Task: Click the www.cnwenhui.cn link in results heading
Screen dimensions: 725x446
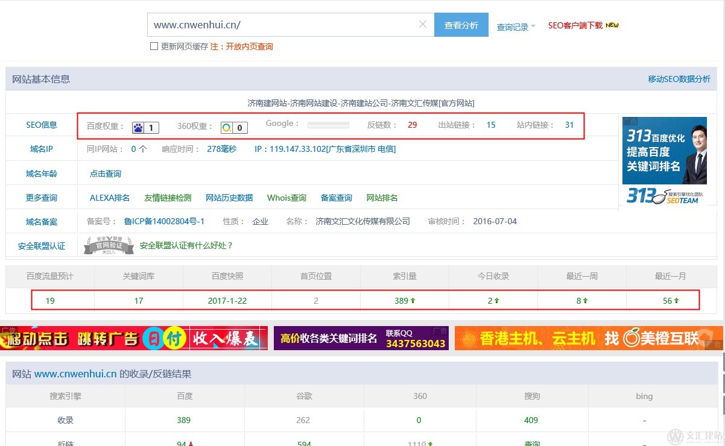Action: [75, 374]
